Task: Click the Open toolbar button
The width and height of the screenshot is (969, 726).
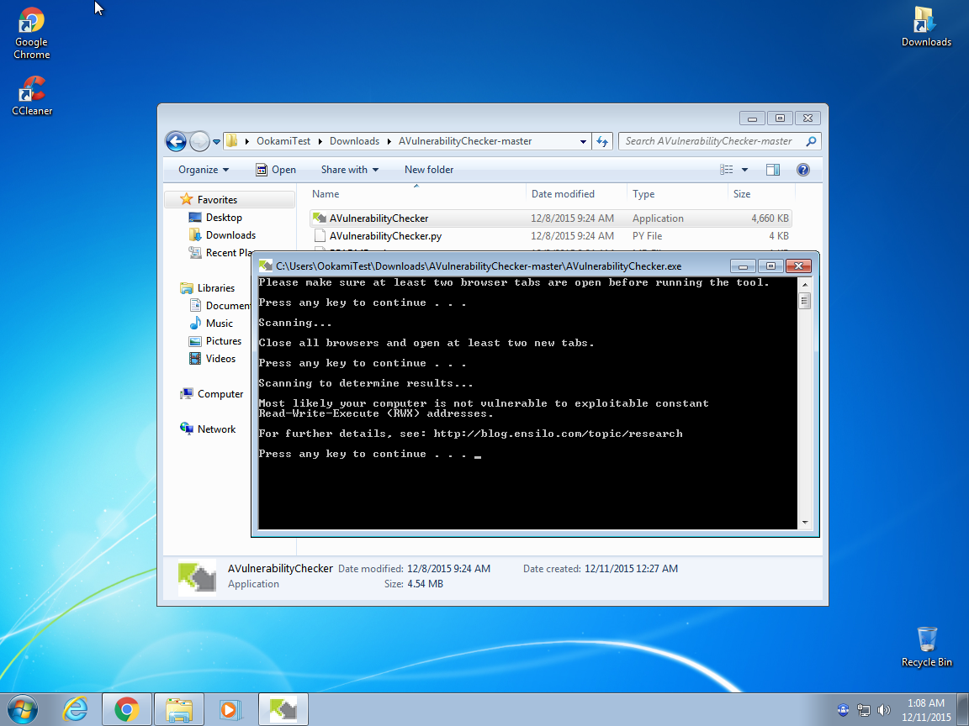Action: click(x=276, y=170)
